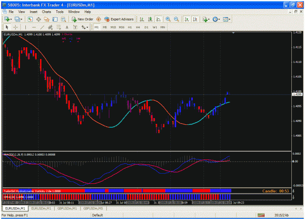Expand the New Chart dropdown arrow

click(11, 19)
